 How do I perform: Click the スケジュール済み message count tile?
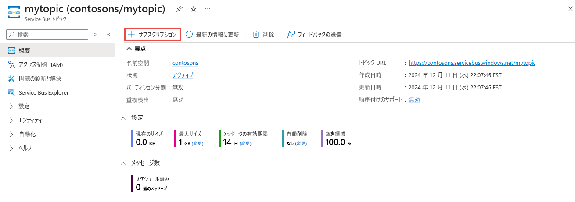click(x=150, y=184)
